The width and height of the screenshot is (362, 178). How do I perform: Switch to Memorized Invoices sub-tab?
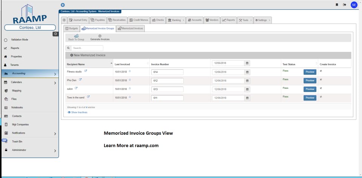click(x=130, y=29)
